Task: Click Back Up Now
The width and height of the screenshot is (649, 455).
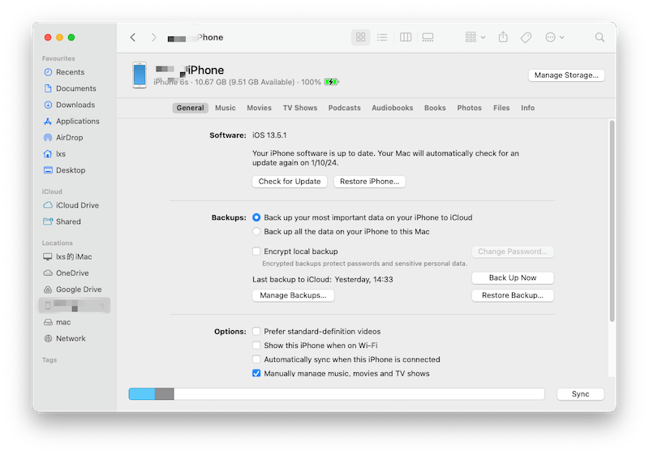Action: click(x=513, y=278)
